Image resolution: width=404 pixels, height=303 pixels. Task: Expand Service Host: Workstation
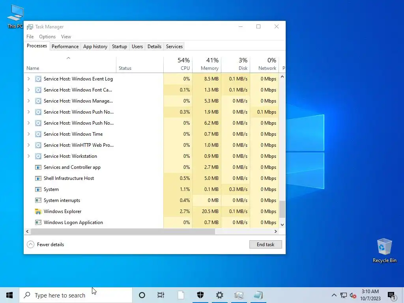pyautogui.click(x=28, y=156)
